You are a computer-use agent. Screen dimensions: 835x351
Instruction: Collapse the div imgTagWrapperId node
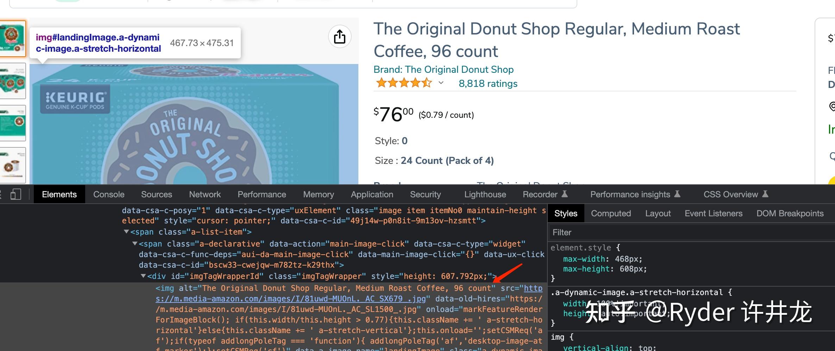pyautogui.click(x=143, y=276)
